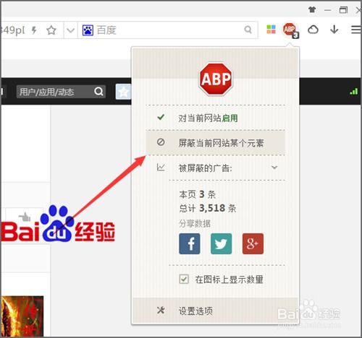Open the browser hamburger menu
This screenshot has height=338, width=362.
356,30
